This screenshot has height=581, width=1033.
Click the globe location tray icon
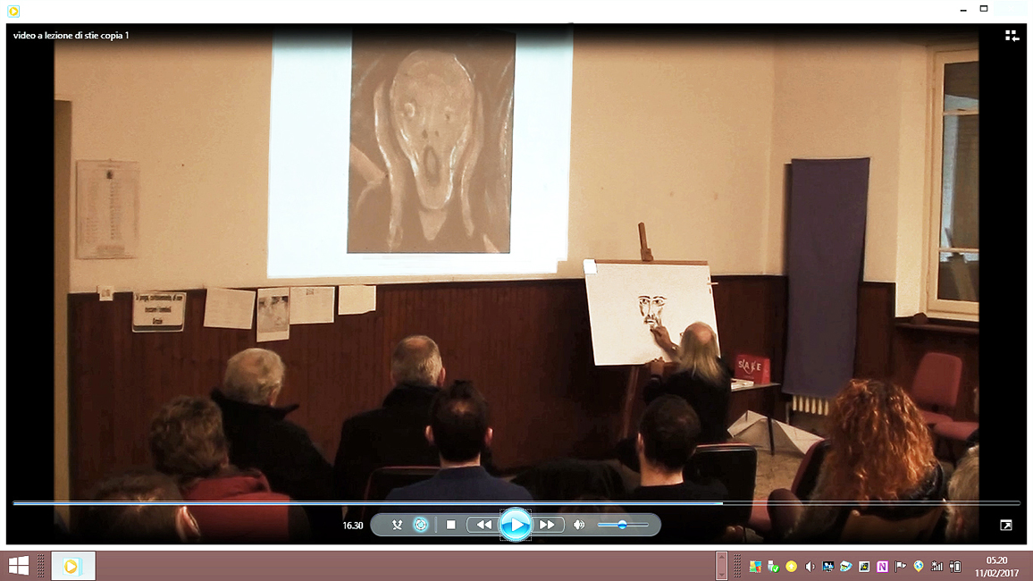coord(919,567)
